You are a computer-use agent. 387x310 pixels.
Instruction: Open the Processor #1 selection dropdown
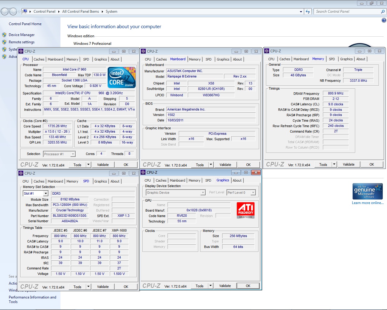(73, 154)
